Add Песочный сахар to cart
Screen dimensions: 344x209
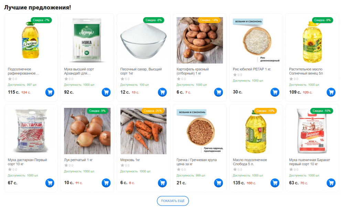tap(162, 92)
